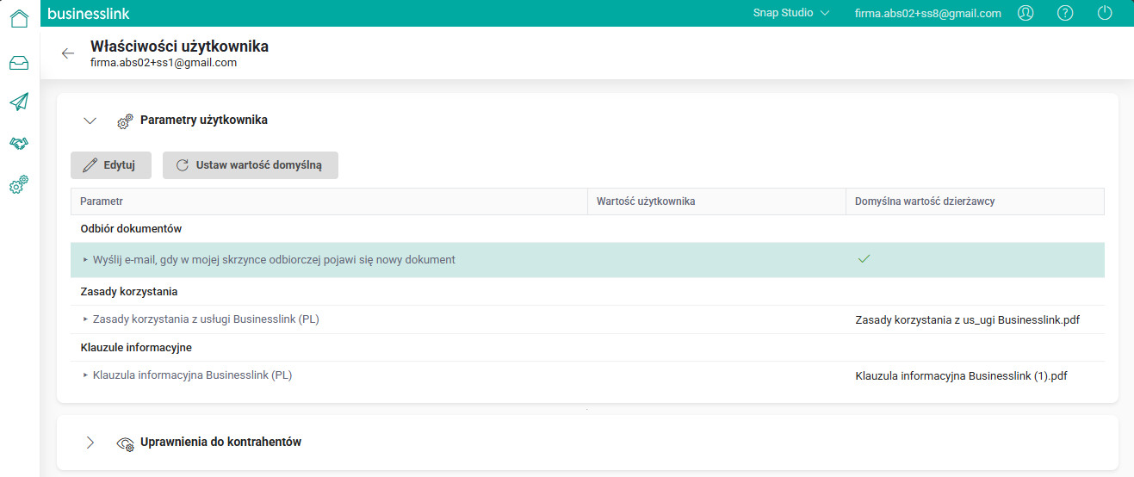Open the Inbox tray icon in sidebar
The image size is (1134, 477).
click(19, 63)
